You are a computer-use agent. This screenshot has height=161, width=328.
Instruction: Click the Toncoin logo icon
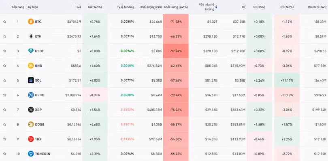click(x=31, y=154)
